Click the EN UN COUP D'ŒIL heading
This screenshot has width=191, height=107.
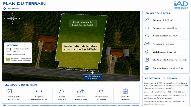(x=158, y=13)
